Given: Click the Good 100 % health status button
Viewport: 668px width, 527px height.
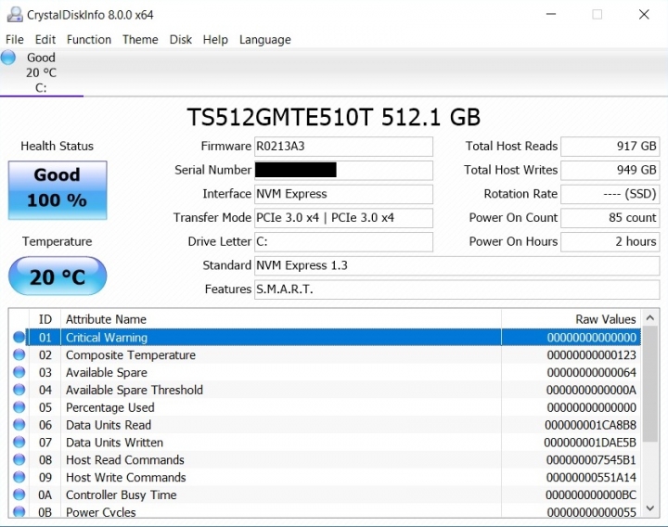Looking at the screenshot, I should click(x=58, y=190).
